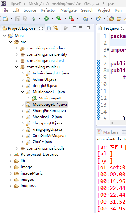Click the New file toolbar icon
The height and width of the screenshot is (213, 126).
[5, 18]
